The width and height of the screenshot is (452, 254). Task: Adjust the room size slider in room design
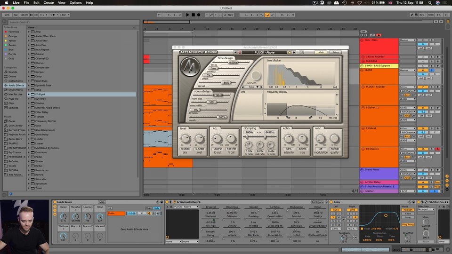click(x=218, y=95)
